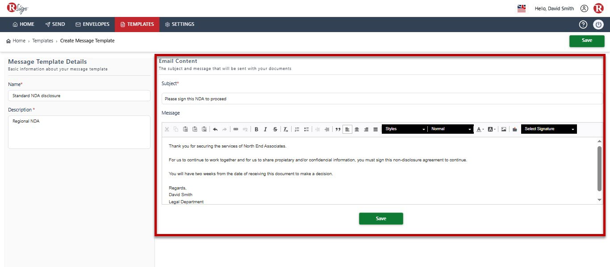
Task: Click the help question mark icon
Action: (x=583, y=25)
